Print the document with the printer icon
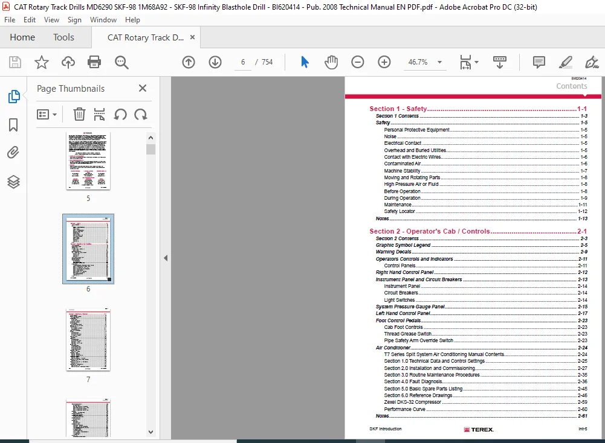Image resolution: width=605 pixels, height=443 pixels. pyautogui.click(x=94, y=62)
